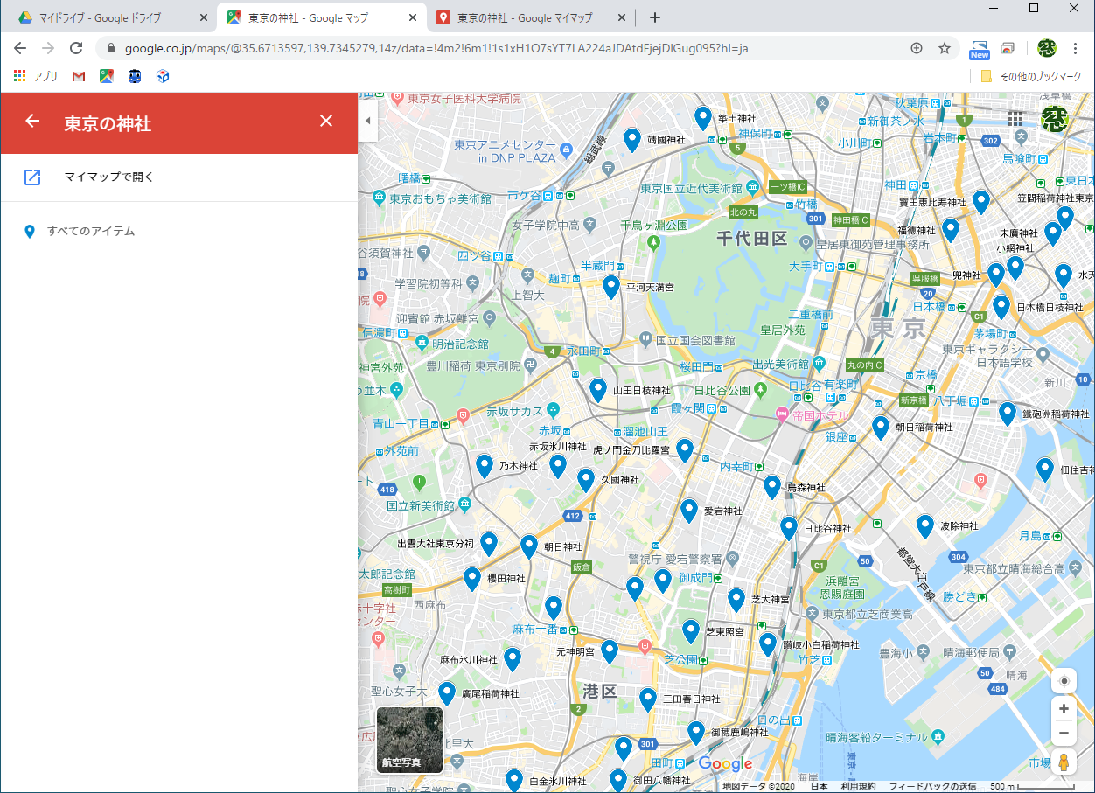This screenshot has width=1095, height=793.
Task: Click the external-link icon beside マイマップで開く
Action: tap(32, 177)
